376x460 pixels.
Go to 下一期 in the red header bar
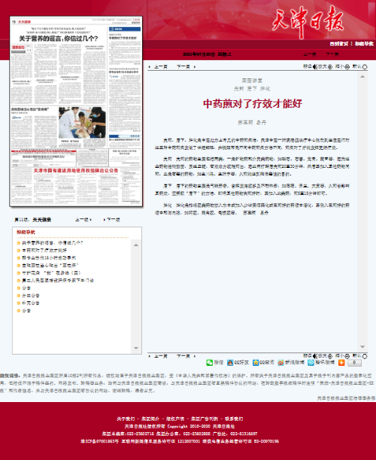tap(332, 54)
